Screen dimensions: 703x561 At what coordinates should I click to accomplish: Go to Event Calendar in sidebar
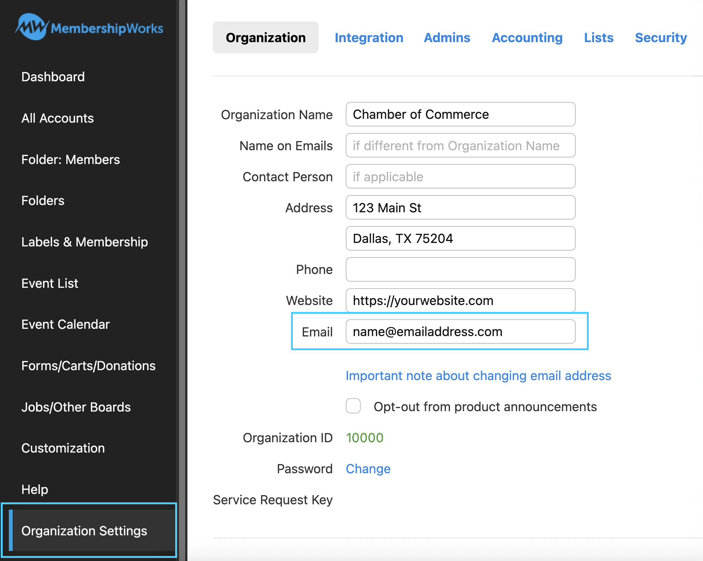pos(66,324)
